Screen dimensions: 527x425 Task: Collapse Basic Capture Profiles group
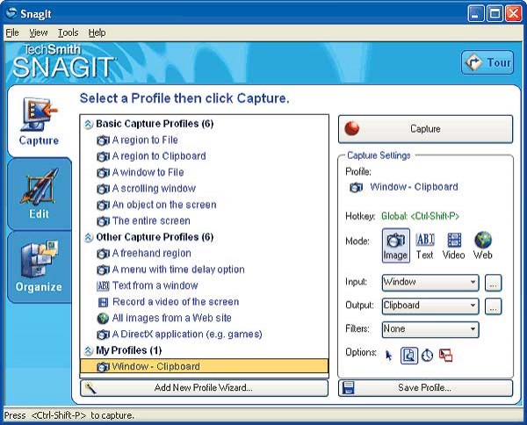[x=89, y=124]
